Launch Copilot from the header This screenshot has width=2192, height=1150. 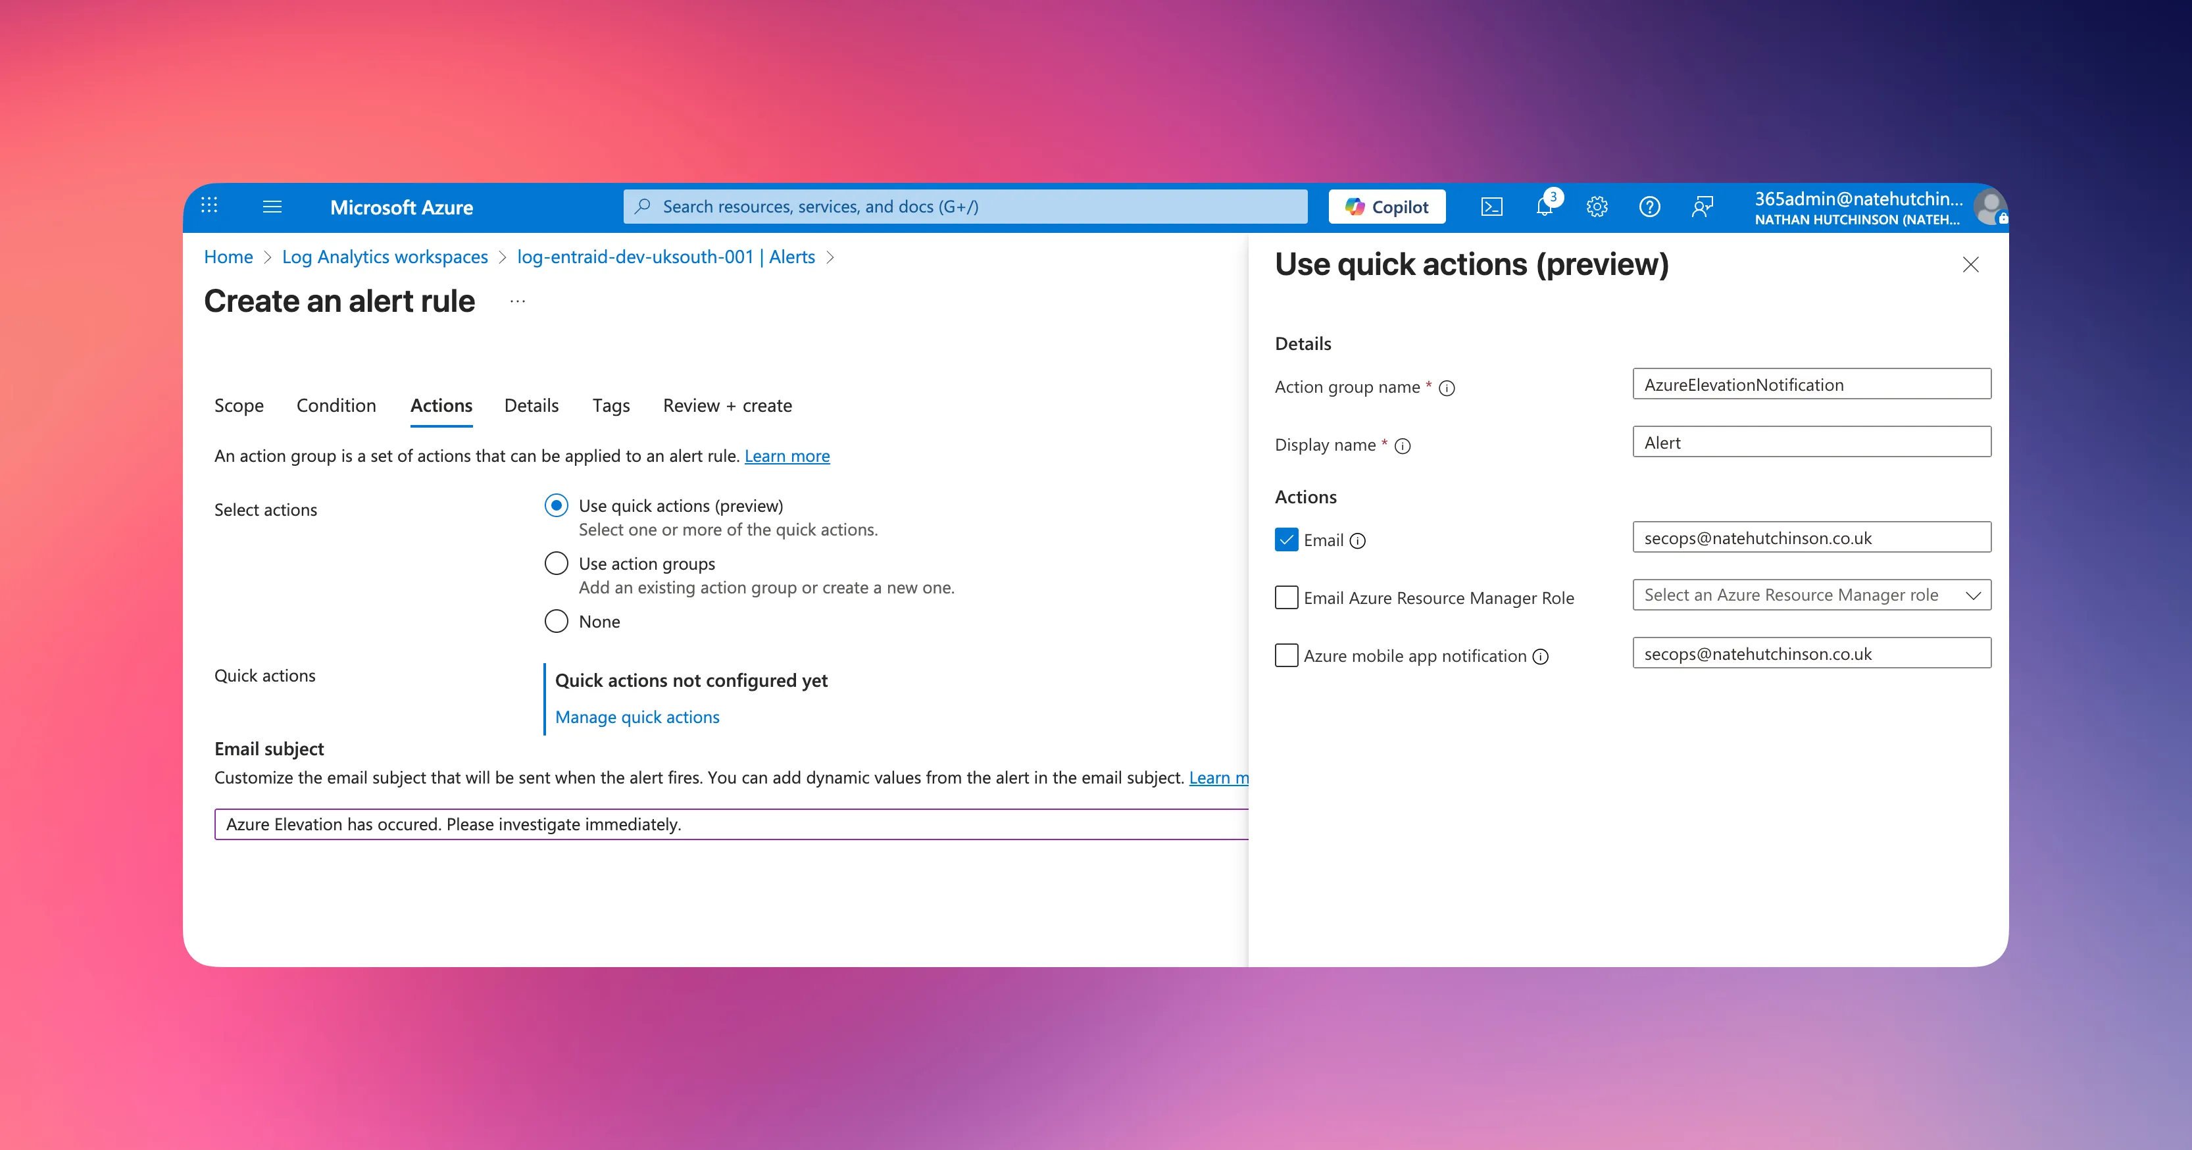click(x=1387, y=207)
